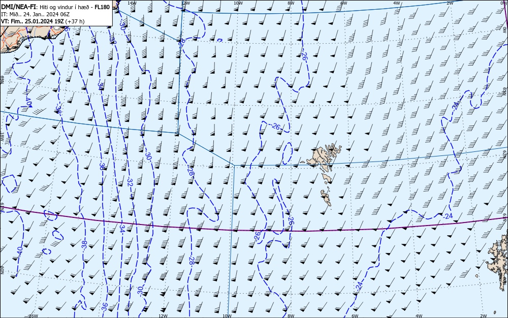Click the 8W label on the top edge
Viewport: 508px width, 318px height.
(291, 3)
